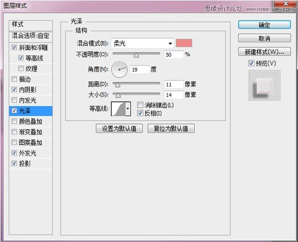Check the 消除锯齿 anti-alias option

click(140, 105)
